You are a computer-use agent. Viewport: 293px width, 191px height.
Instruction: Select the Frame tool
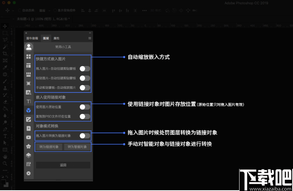5,61
